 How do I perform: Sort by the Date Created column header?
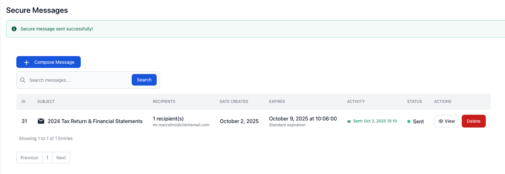pyautogui.click(x=234, y=102)
